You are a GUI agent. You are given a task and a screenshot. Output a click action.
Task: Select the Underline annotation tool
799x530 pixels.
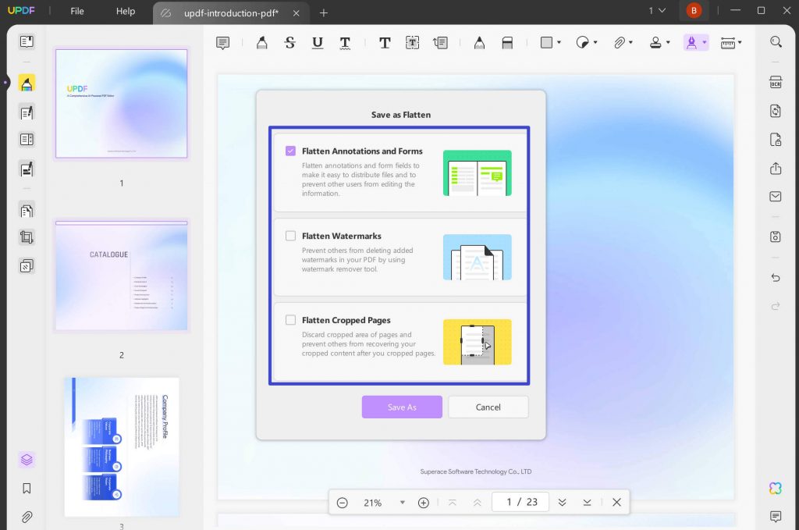pos(317,42)
